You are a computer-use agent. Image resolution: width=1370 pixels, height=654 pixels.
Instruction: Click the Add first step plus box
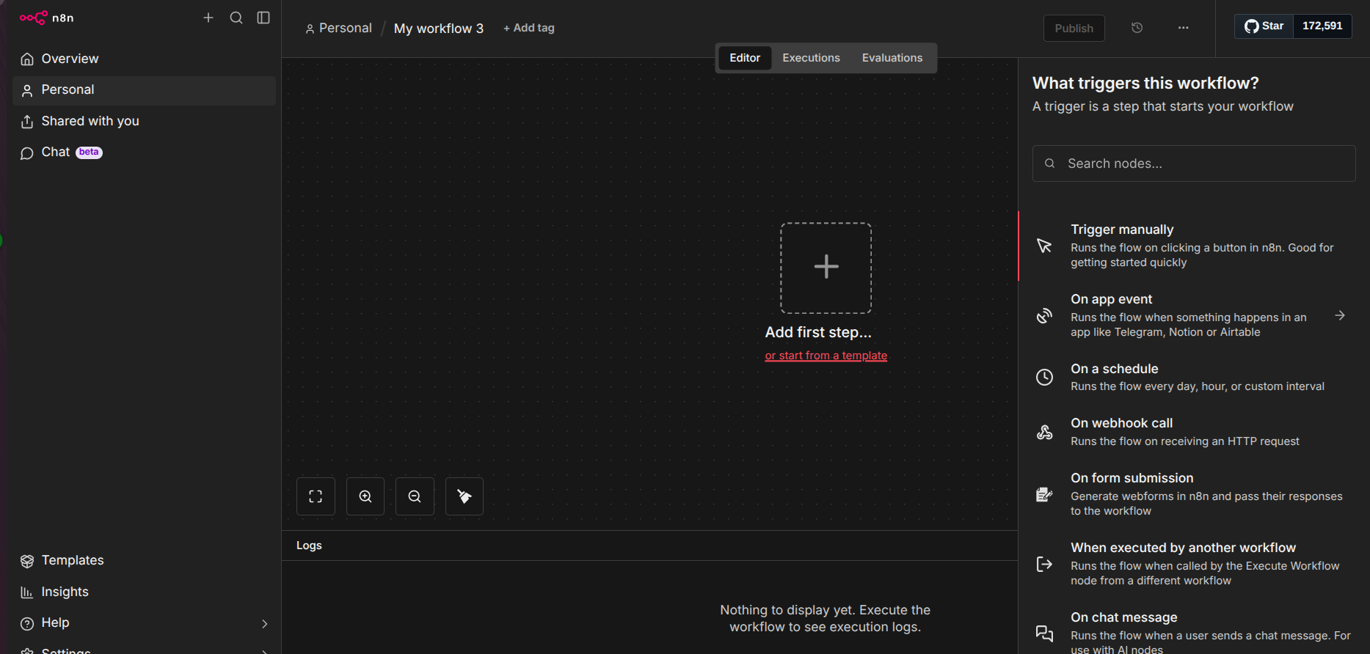[826, 268]
